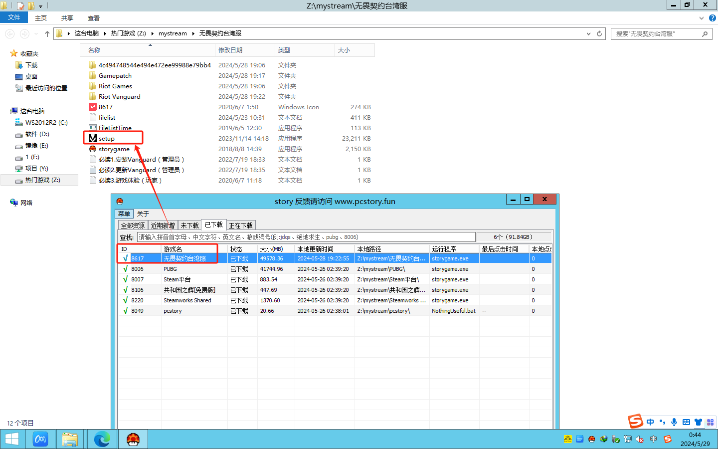Screen dimensions: 718x449
Task: Toggle the checkmark for row 8007 Steam平台
Action: [125, 279]
